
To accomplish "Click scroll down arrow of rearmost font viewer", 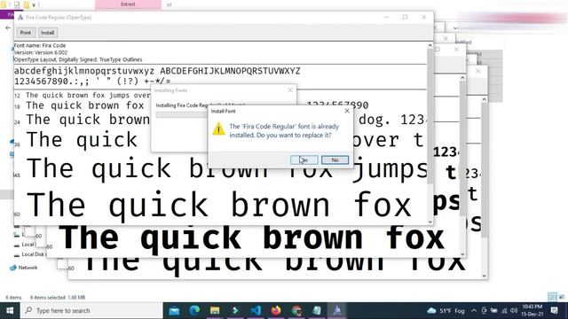I will click(x=485, y=276).
